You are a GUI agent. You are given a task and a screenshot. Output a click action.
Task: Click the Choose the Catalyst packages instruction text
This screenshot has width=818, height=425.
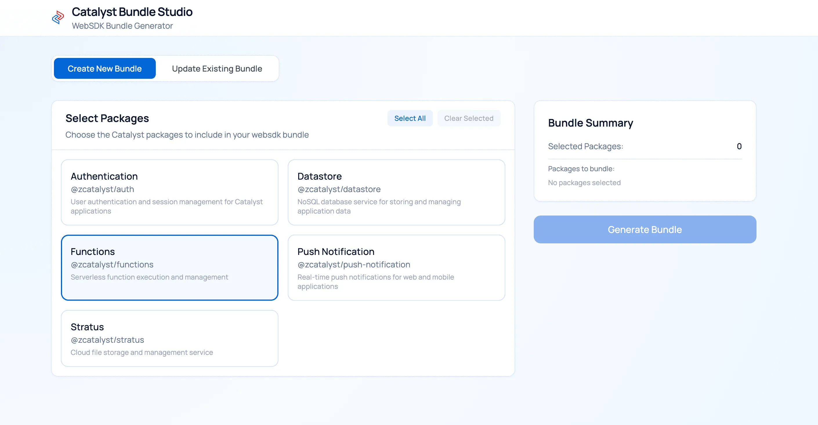[187, 135]
